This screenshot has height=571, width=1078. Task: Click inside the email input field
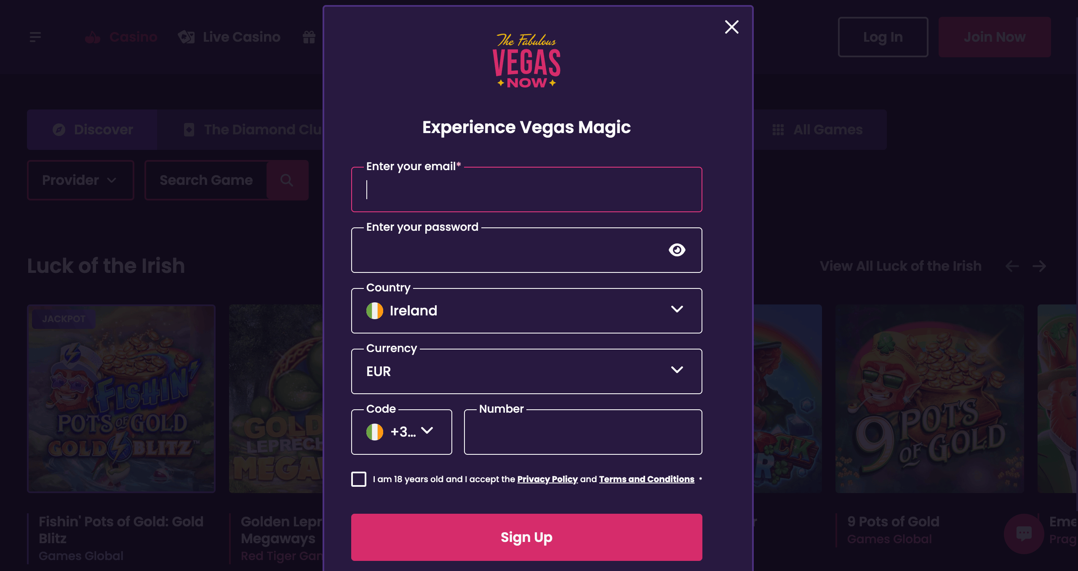[526, 190]
